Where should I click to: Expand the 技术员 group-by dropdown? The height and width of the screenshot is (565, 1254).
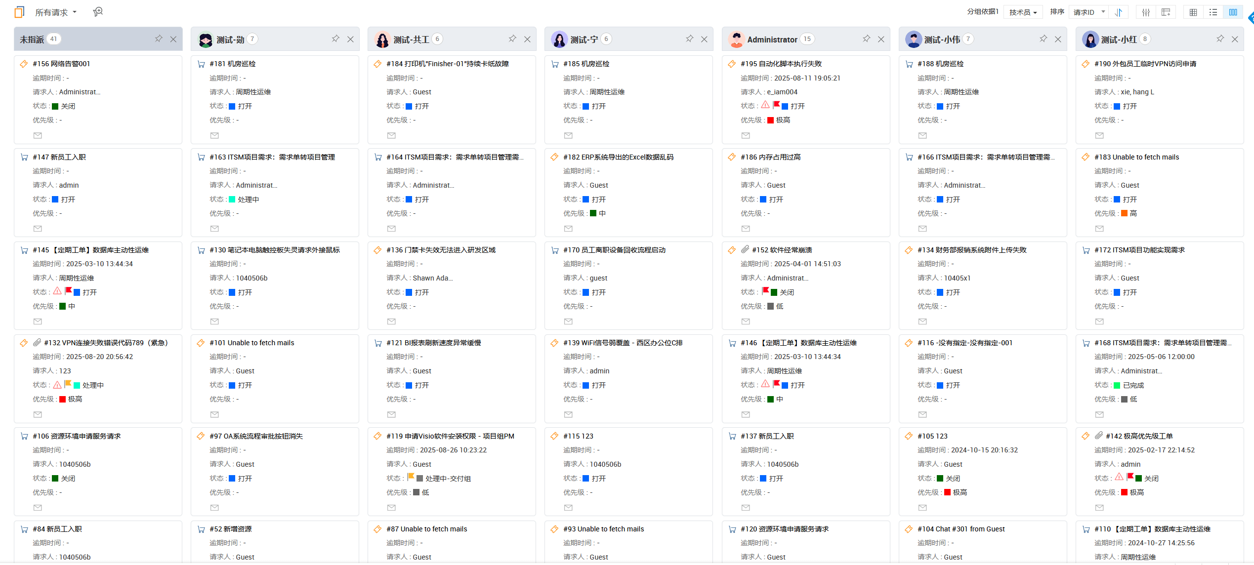tap(1023, 12)
